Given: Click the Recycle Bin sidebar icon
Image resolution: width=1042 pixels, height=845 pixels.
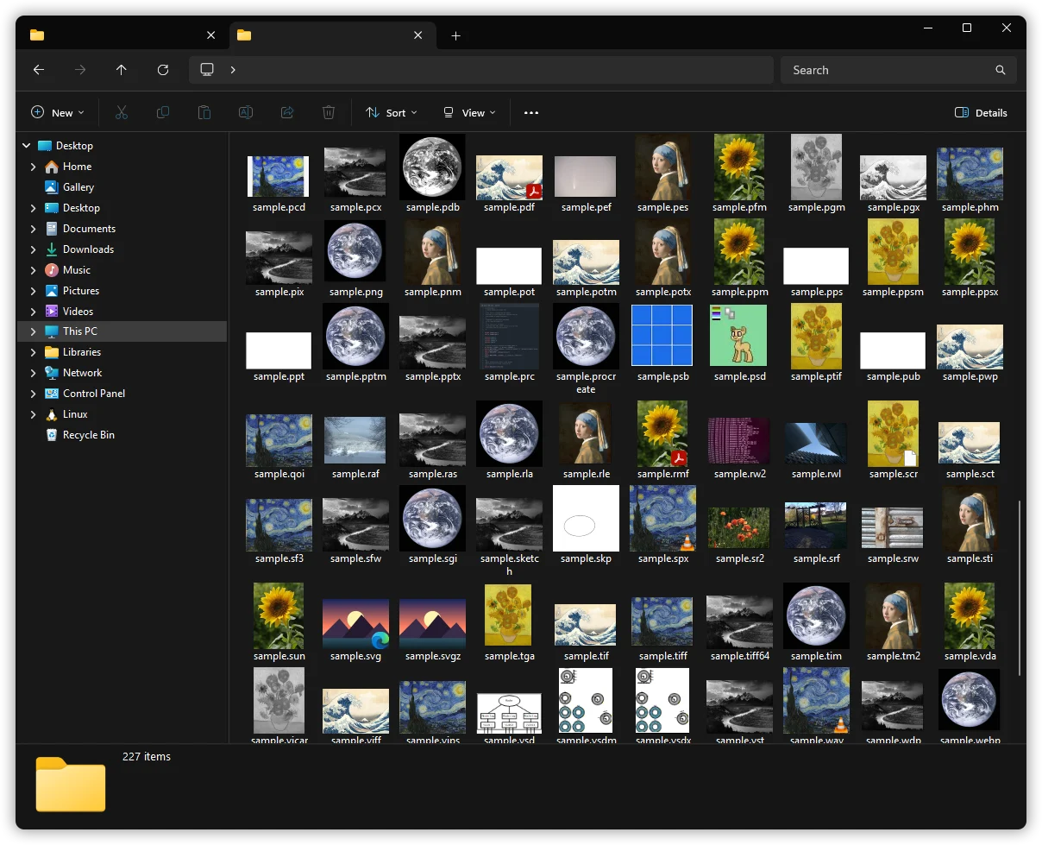Looking at the screenshot, I should pyautogui.click(x=52, y=435).
